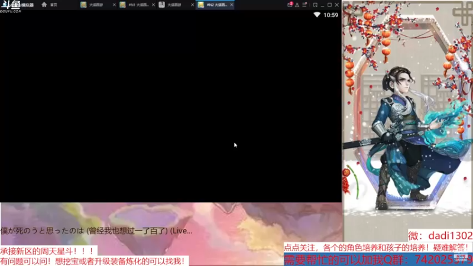The width and height of the screenshot is (473, 266).
Task: Close the first 大话西游 tab
Action: 114,5
